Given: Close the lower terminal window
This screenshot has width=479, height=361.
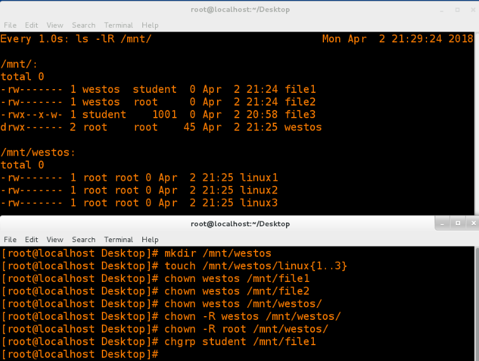Looking at the screenshot, I should pyautogui.click(x=473, y=223).
